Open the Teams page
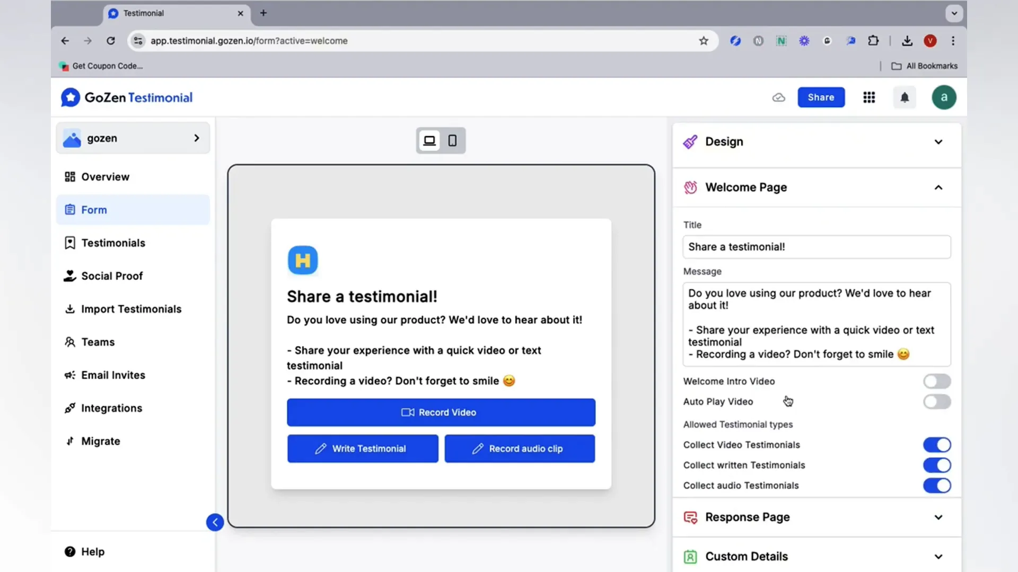This screenshot has width=1018, height=572. click(133, 342)
